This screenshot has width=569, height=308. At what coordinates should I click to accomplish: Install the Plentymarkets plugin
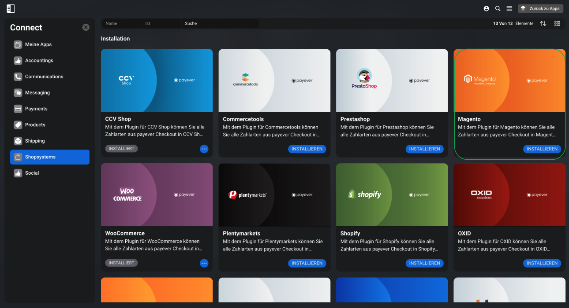(x=307, y=263)
